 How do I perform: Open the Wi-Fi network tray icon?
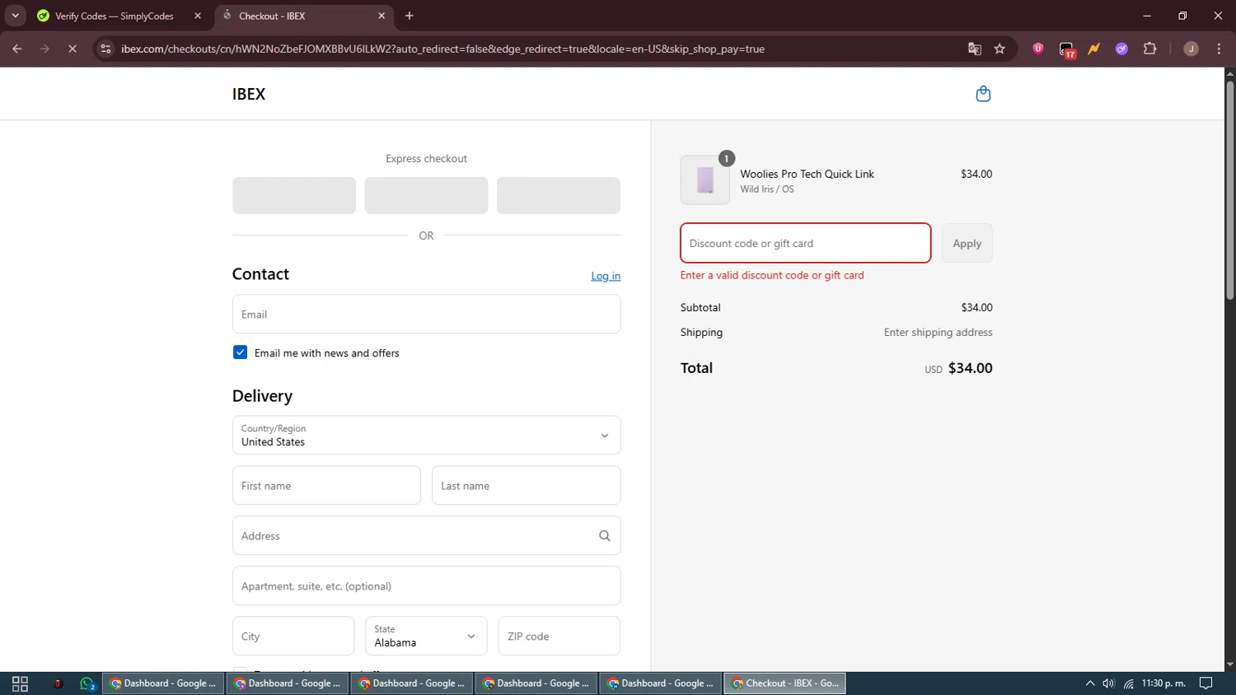(x=1129, y=683)
